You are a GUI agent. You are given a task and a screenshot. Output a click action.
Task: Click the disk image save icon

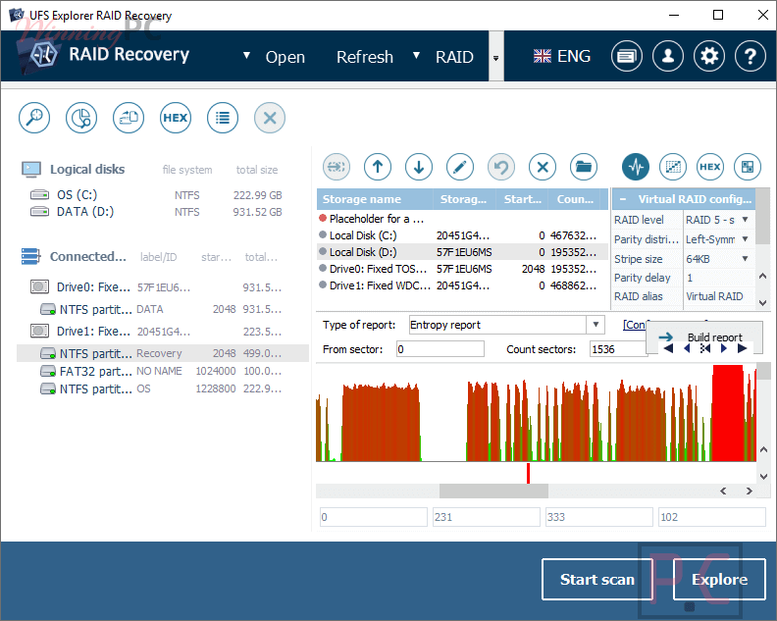pyautogui.click(x=129, y=118)
